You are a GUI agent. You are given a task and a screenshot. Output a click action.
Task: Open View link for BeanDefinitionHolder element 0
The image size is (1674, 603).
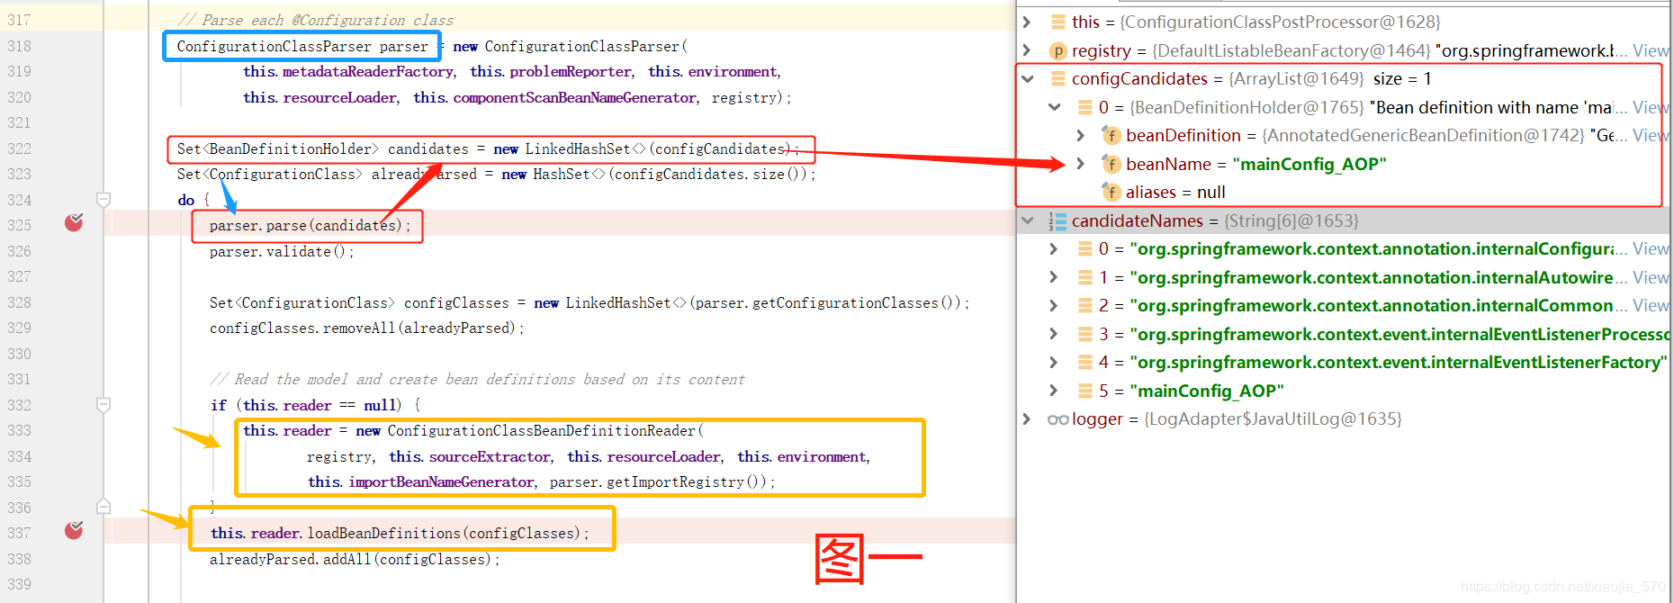pyautogui.click(x=1651, y=107)
